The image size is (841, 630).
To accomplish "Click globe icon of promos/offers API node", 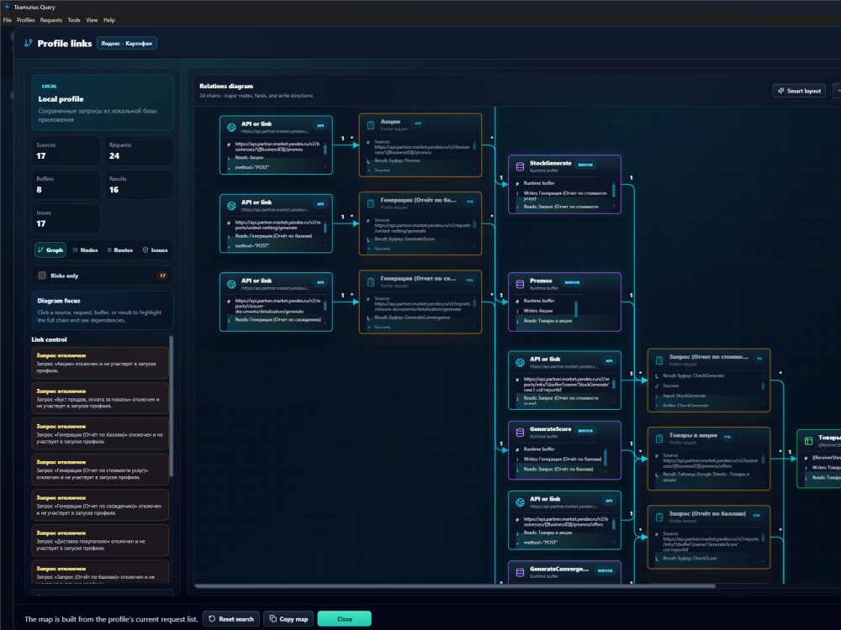I will (520, 502).
